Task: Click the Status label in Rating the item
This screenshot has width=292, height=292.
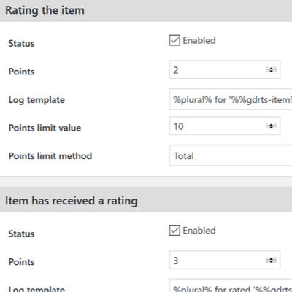Action: point(21,44)
